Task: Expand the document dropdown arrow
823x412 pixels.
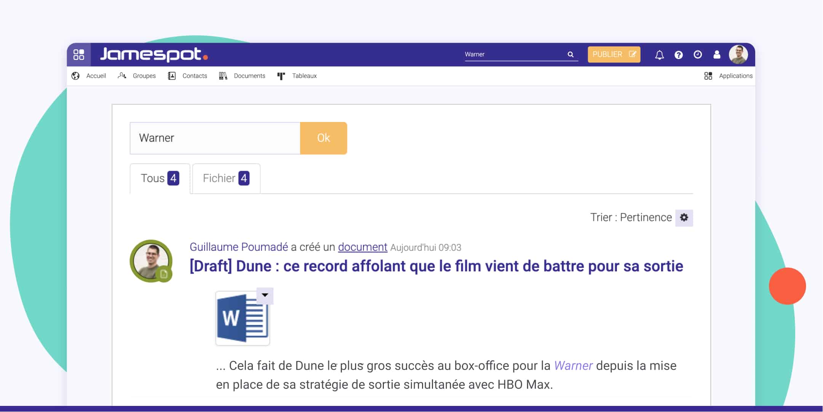Action: point(265,295)
